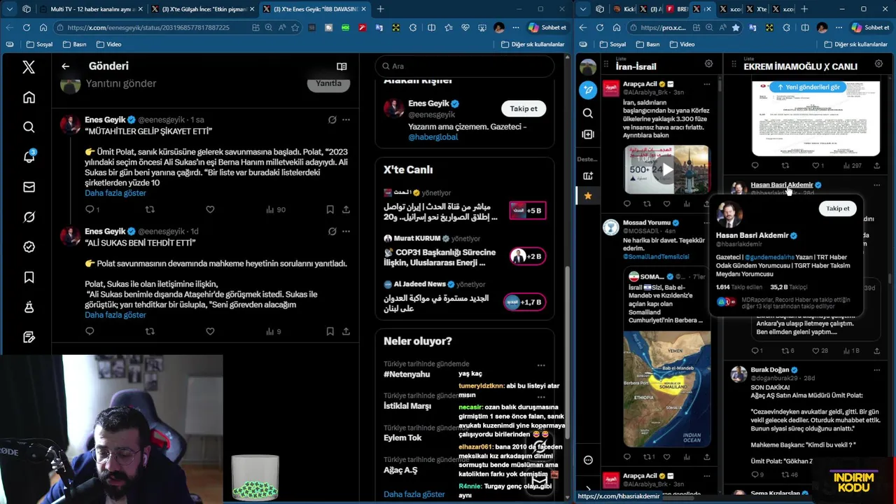
Task: Open Basın bookmarks folder in right window
Action: (x=647, y=44)
